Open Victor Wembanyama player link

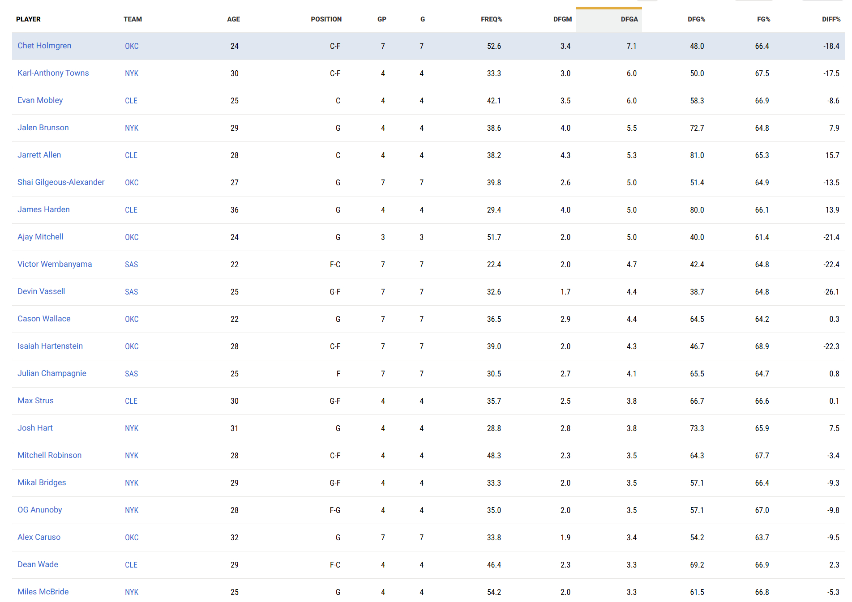55,264
